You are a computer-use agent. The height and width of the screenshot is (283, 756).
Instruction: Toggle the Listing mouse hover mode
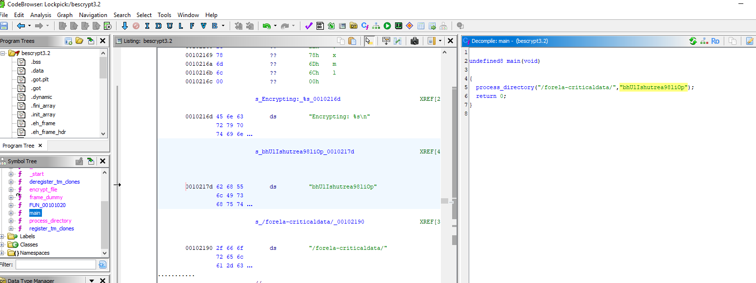point(369,41)
